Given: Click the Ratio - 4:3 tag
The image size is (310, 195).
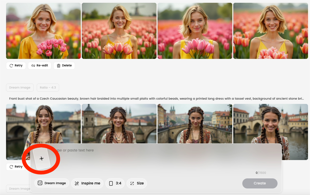Looking at the screenshot, I should click(x=48, y=88).
